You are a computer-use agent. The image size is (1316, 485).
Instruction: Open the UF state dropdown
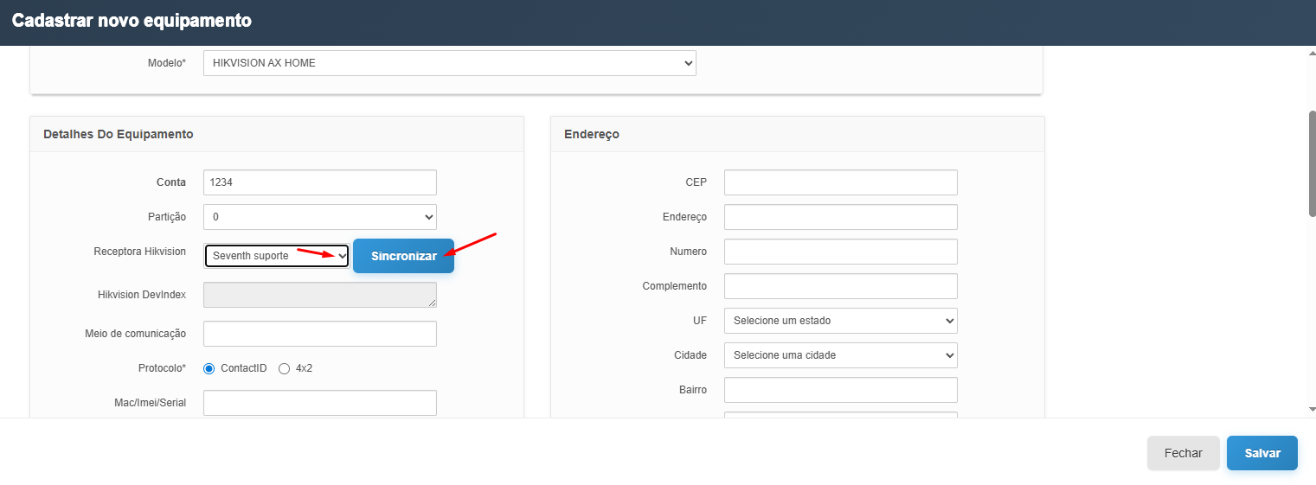point(840,321)
